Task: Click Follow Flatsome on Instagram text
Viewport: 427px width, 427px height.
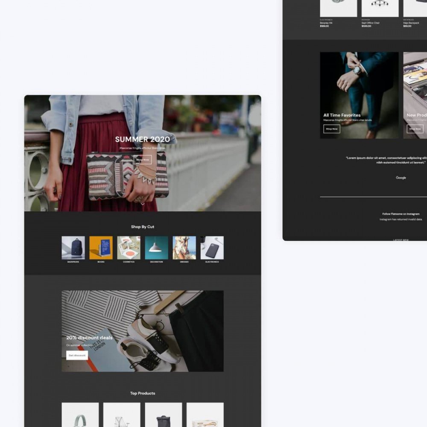Action: (401, 214)
